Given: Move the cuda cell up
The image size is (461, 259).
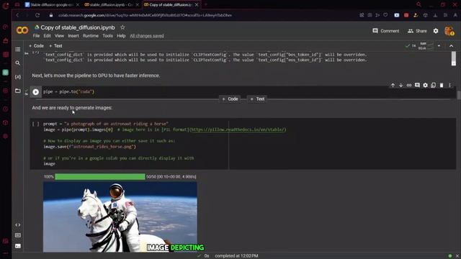Looking at the screenshot, I should pos(393,85).
